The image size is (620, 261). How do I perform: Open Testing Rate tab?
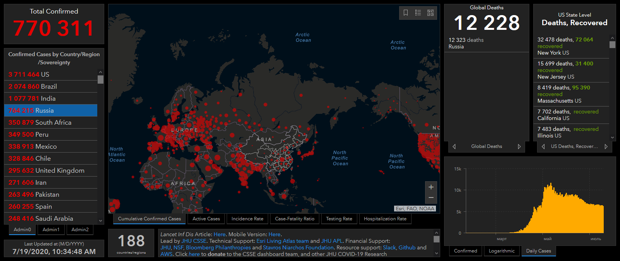339,219
